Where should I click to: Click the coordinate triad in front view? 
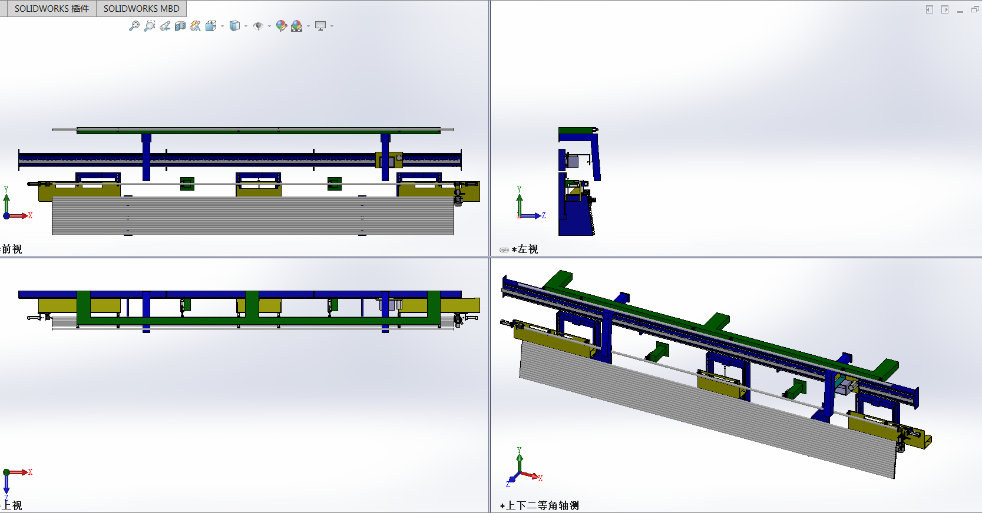pos(18,203)
